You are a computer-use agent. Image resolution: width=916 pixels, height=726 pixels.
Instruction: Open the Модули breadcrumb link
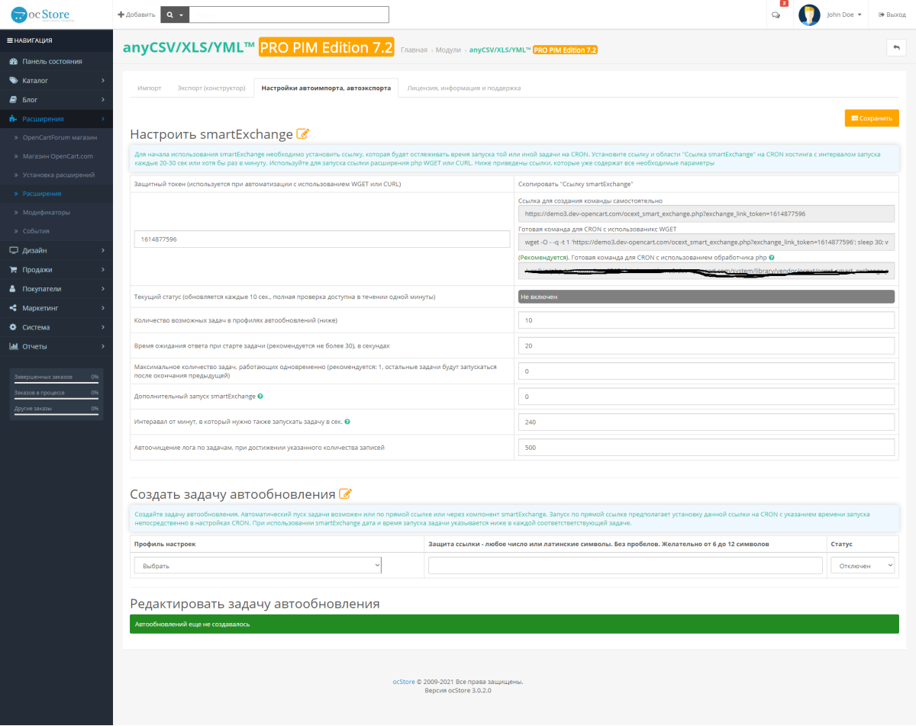coord(448,50)
